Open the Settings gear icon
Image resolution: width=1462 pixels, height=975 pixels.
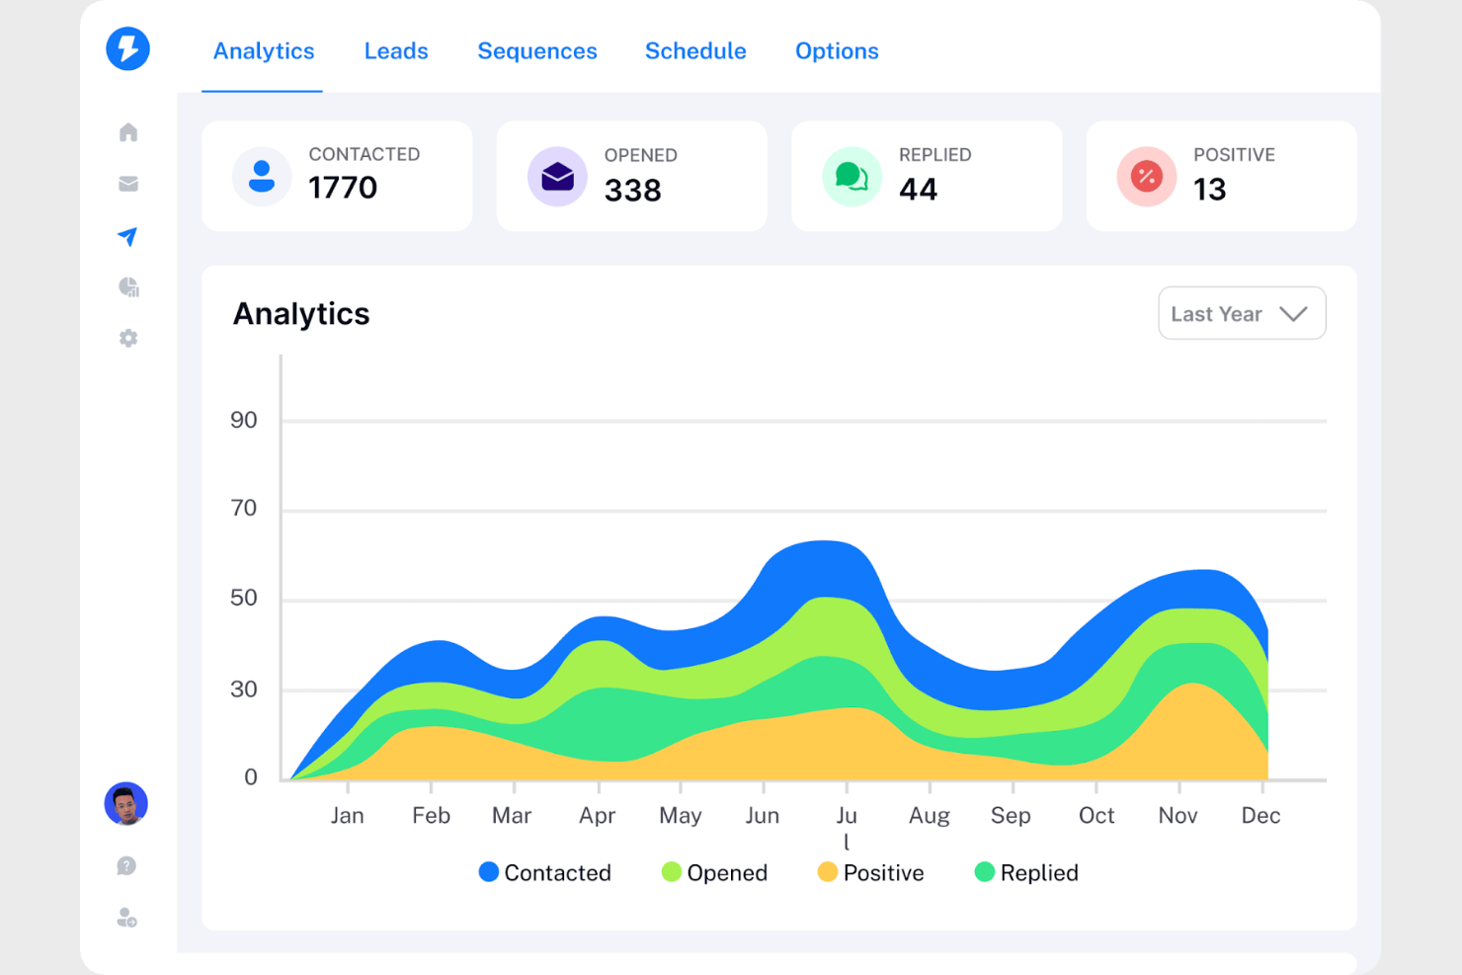[x=127, y=338]
